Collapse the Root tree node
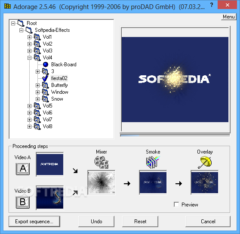 [13, 23]
